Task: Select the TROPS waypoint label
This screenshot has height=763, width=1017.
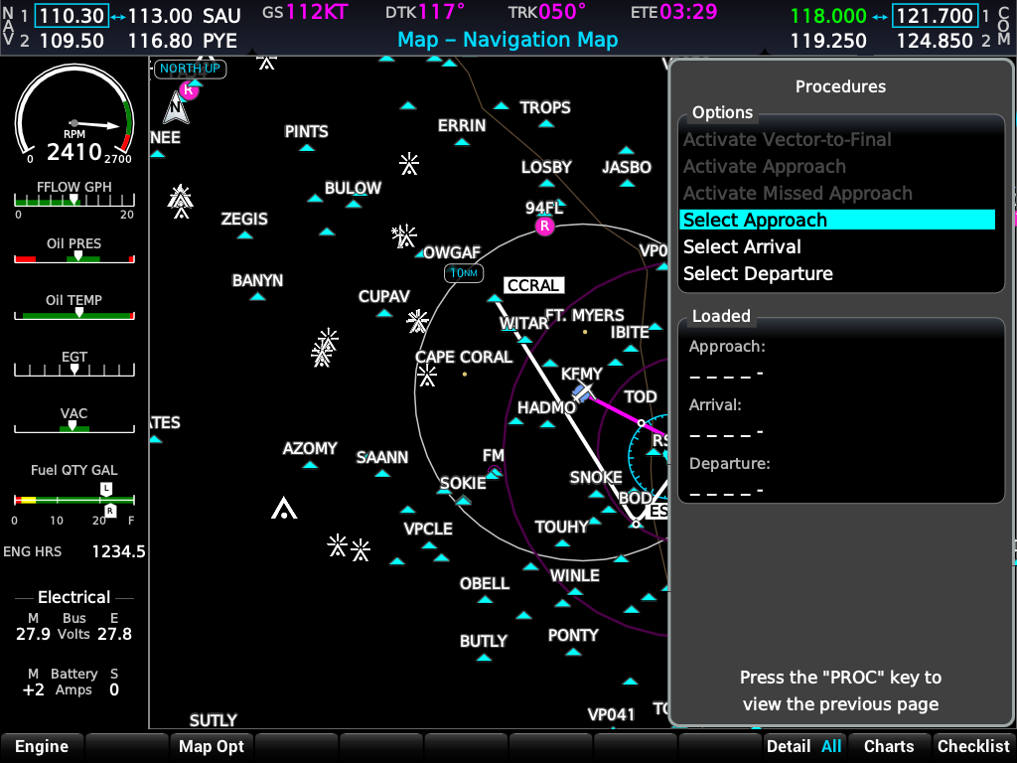Action: 545,107
